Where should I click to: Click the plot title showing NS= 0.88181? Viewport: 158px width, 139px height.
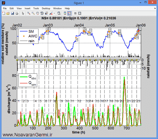79,18
